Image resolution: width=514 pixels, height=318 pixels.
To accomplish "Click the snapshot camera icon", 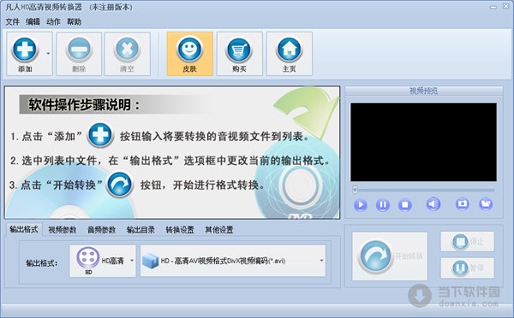I will click(x=463, y=203).
